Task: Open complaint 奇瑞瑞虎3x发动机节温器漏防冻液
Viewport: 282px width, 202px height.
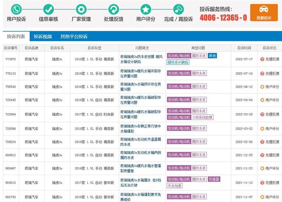Action: [141, 142]
